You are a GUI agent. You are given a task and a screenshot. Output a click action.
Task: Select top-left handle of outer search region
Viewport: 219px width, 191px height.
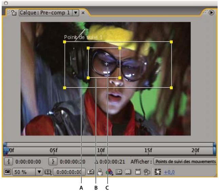click(x=65, y=42)
